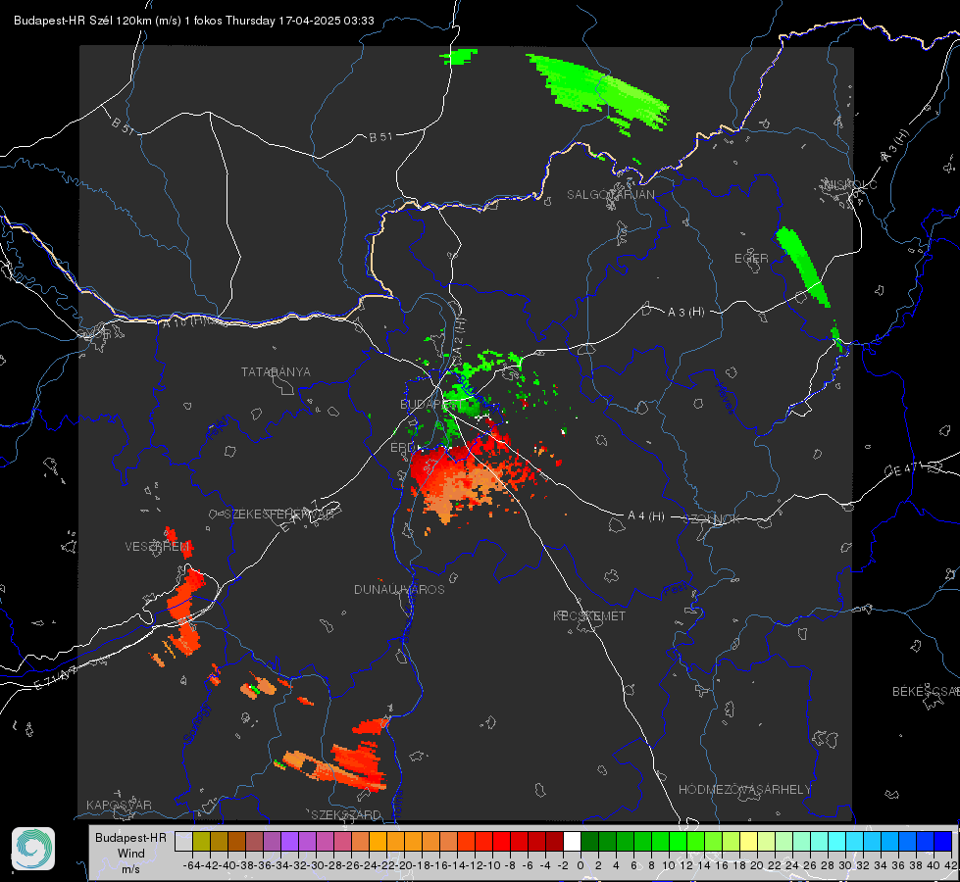Click the 'B 51' label north of Budapest
The width and height of the screenshot is (960, 882).
point(380,137)
